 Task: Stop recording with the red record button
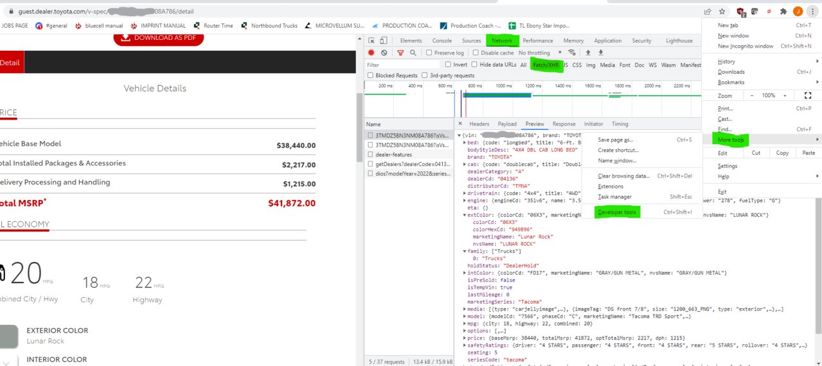point(371,53)
